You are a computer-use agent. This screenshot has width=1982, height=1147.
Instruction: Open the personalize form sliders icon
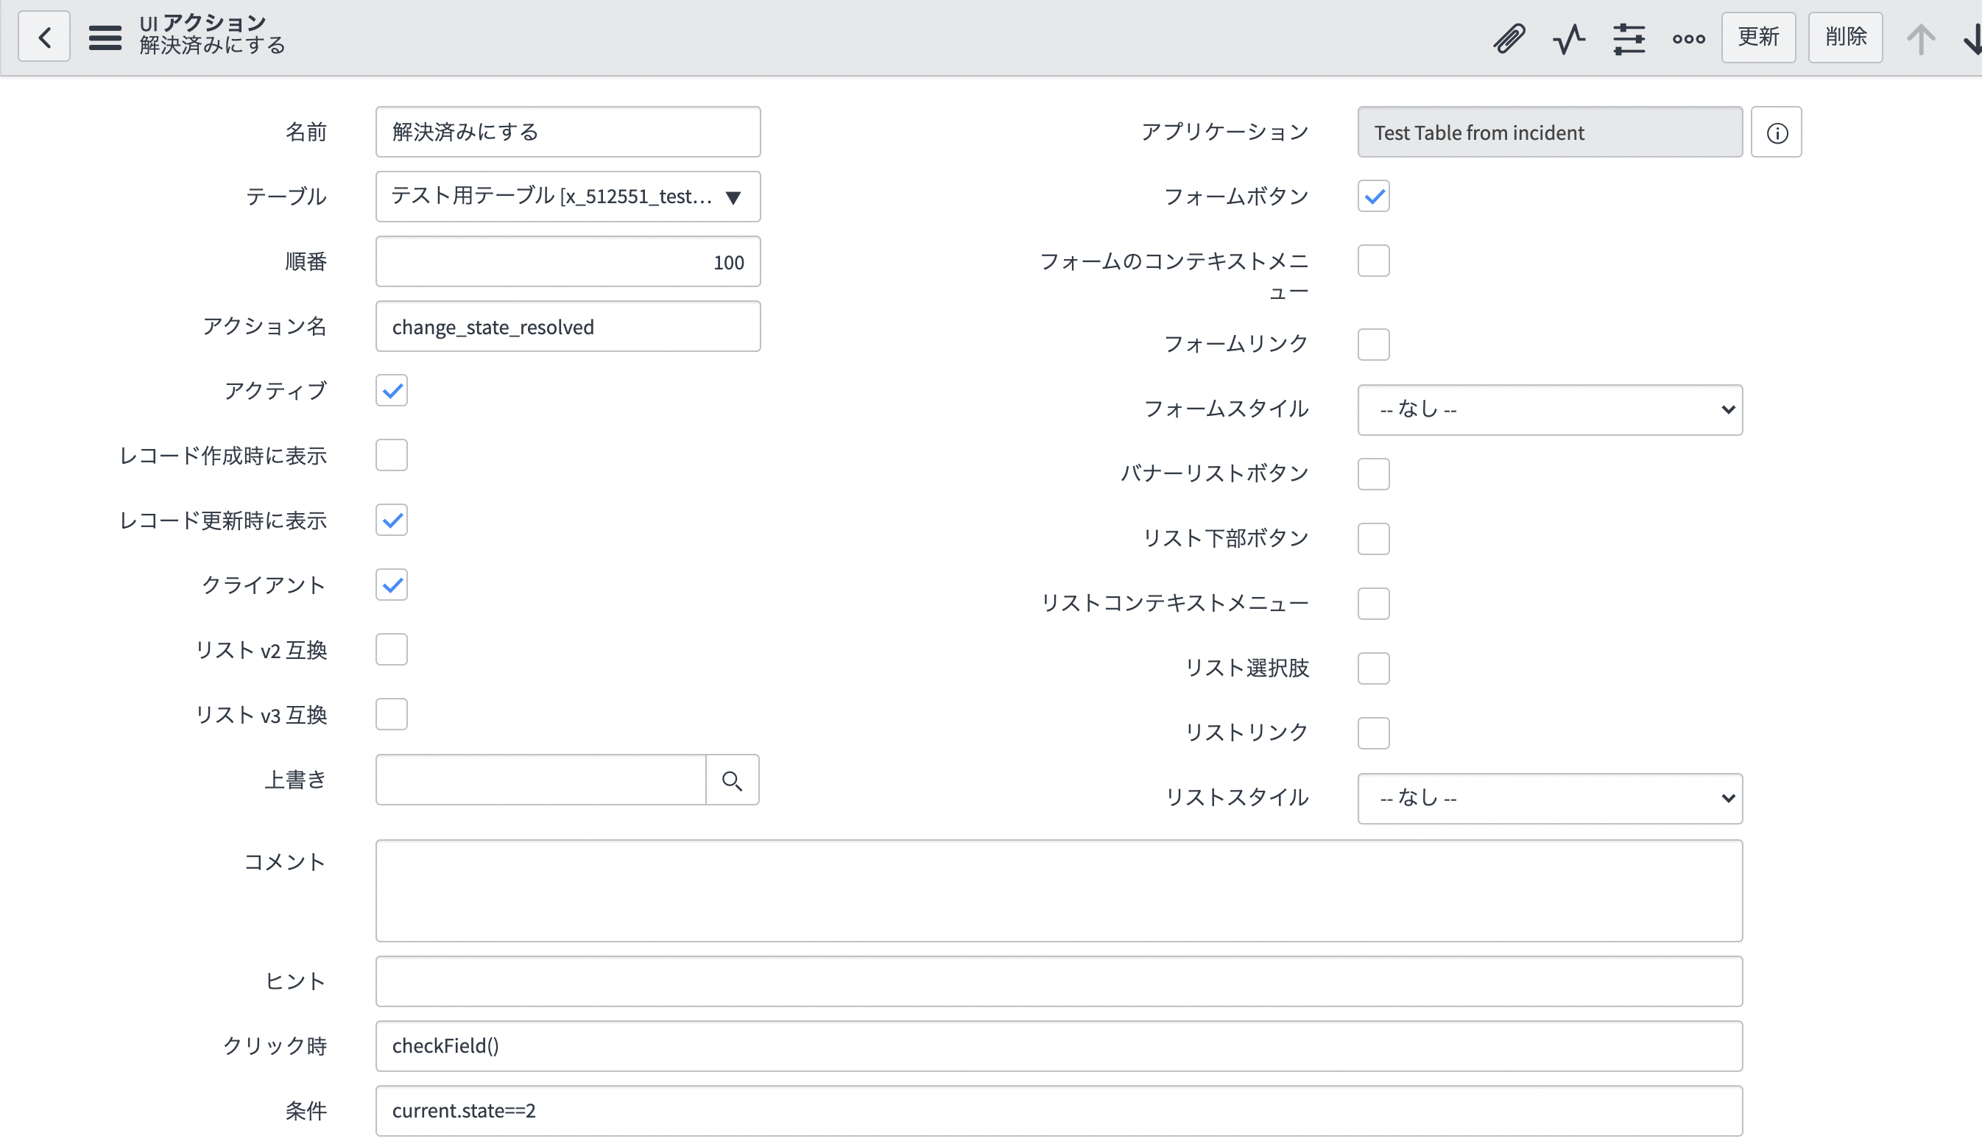(x=1629, y=37)
